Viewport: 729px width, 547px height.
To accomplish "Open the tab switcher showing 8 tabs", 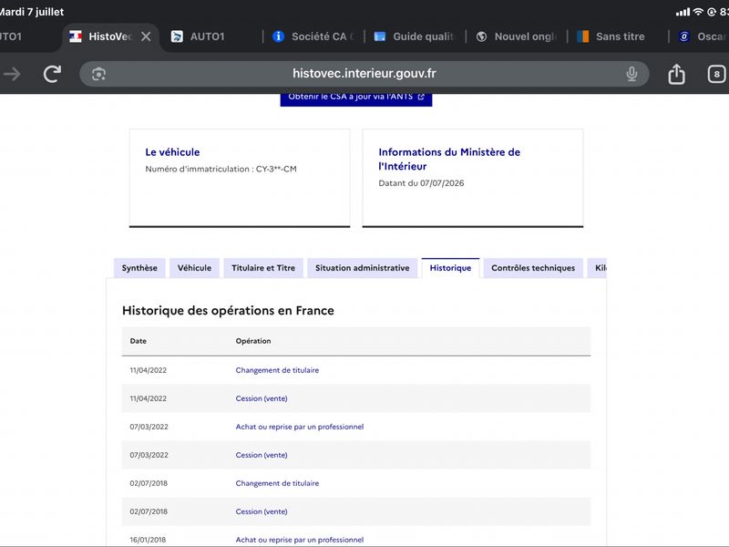I will [x=716, y=74].
